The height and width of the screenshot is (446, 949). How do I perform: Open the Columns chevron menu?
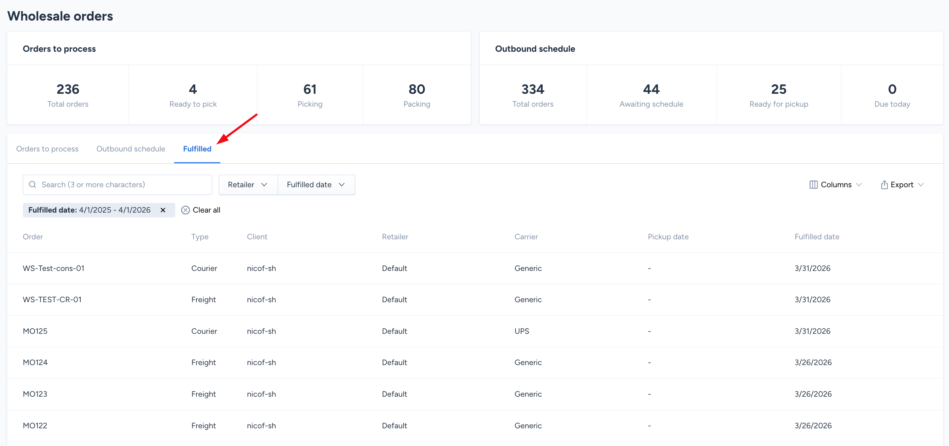point(859,184)
